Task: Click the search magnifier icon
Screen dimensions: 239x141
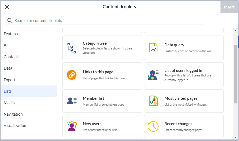Action: (x=10, y=20)
